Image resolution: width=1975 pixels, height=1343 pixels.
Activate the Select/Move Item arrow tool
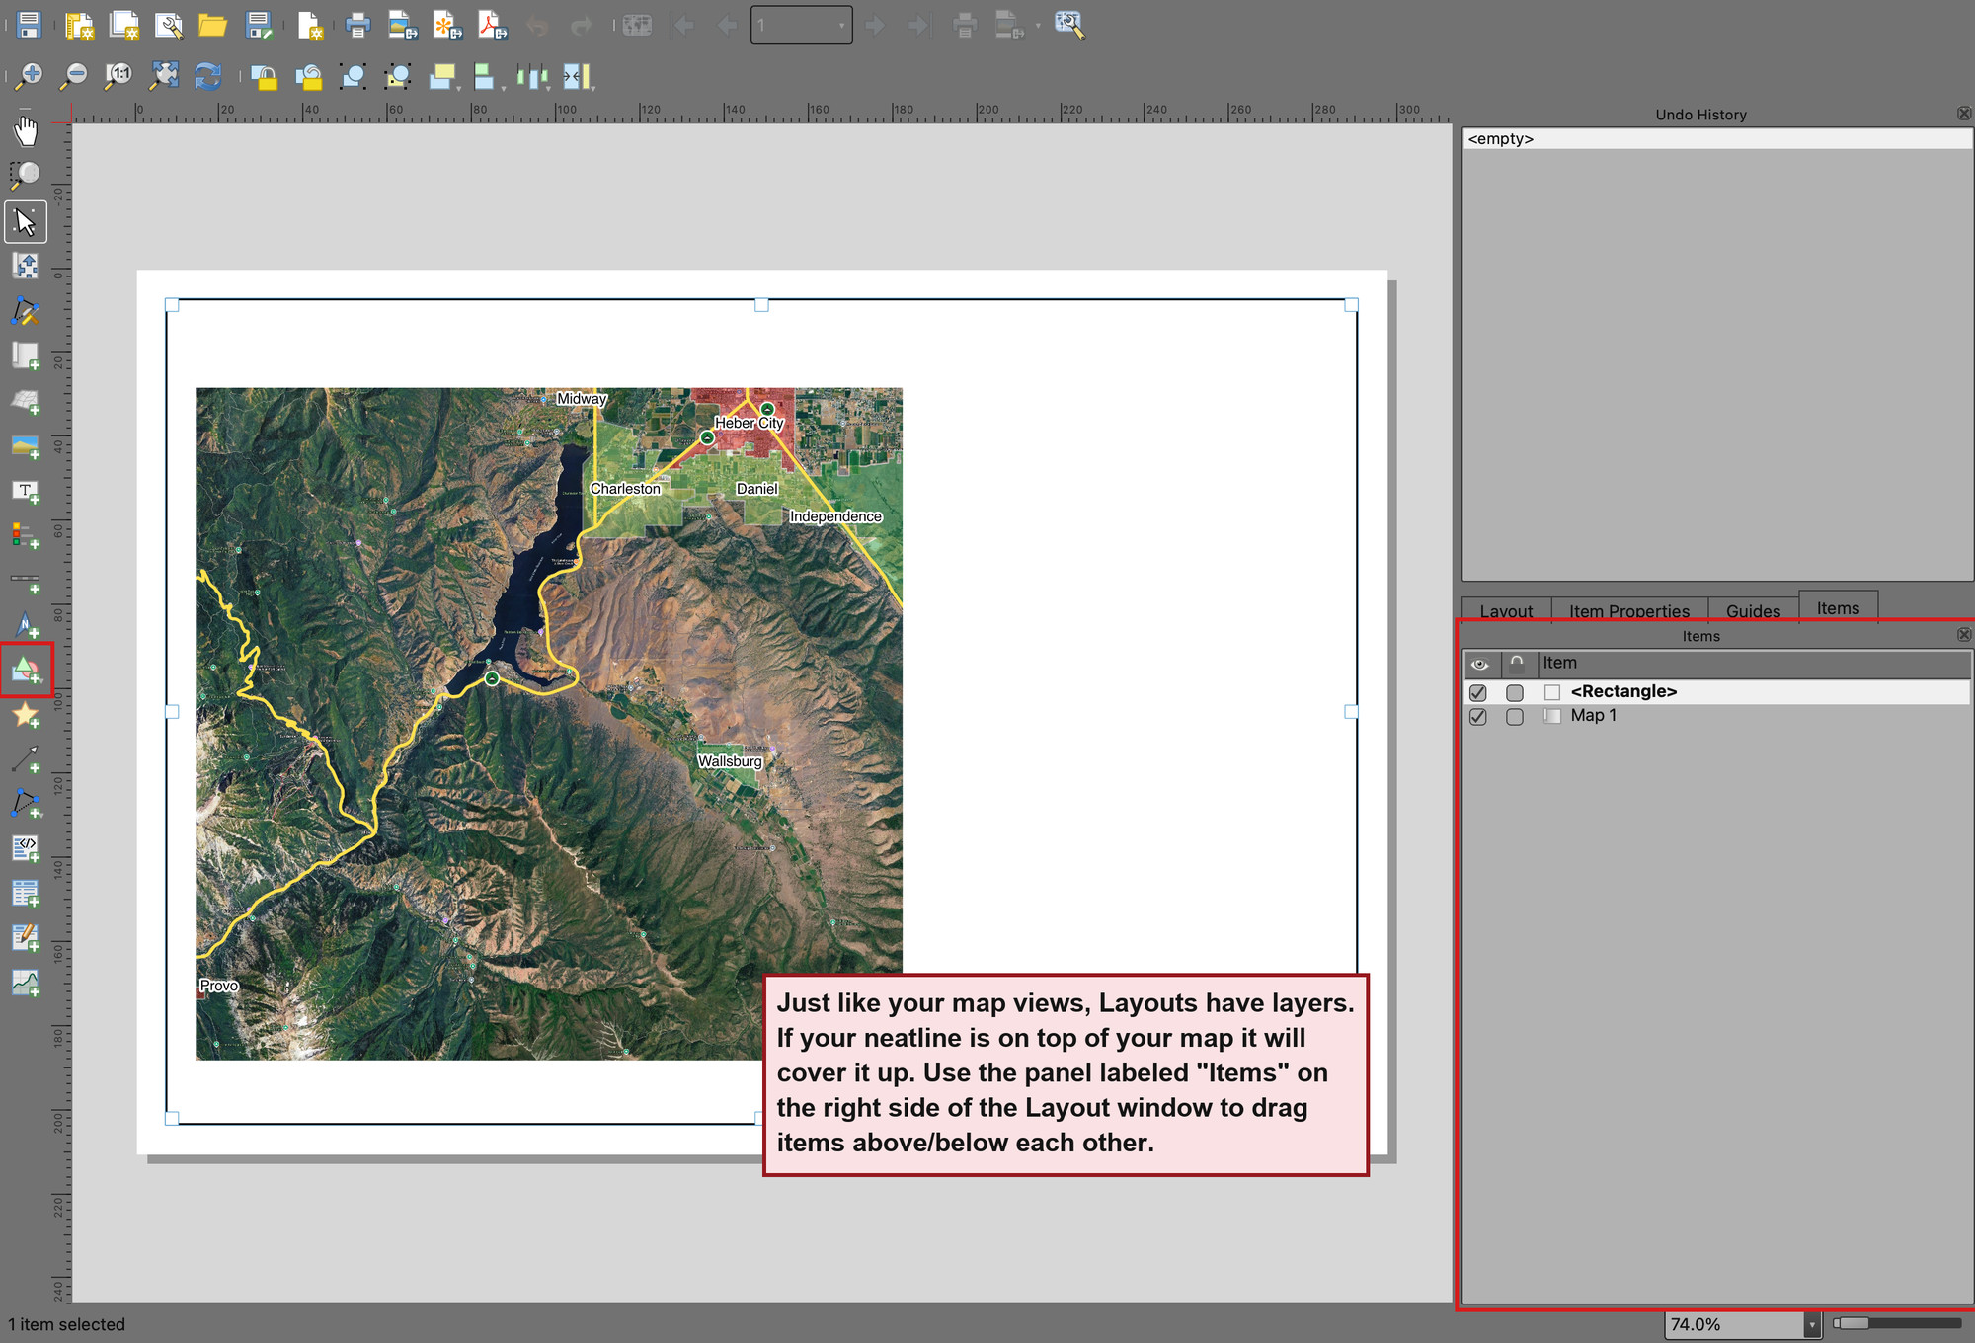coord(26,222)
